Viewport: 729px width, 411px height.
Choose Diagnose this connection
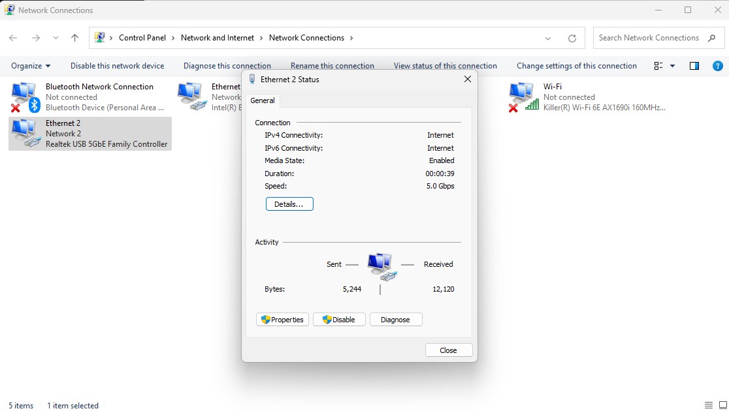click(227, 66)
